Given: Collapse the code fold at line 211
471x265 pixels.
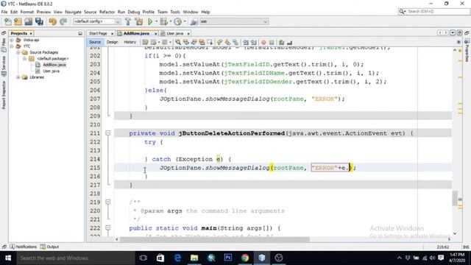Looking at the screenshot, I should pyautogui.click(x=108, y=133).
